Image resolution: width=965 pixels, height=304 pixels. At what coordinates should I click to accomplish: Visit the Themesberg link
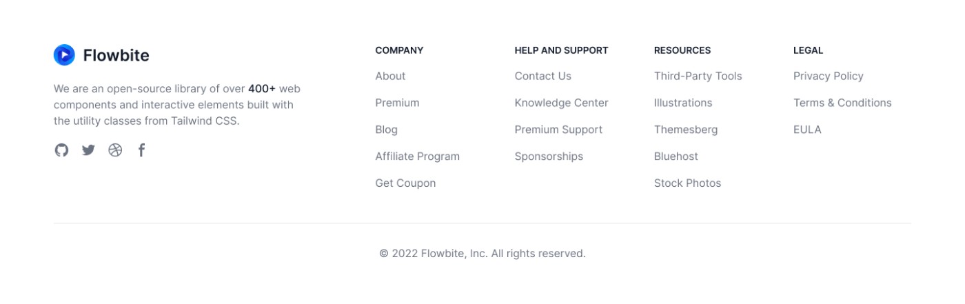(x=686, y=130)
